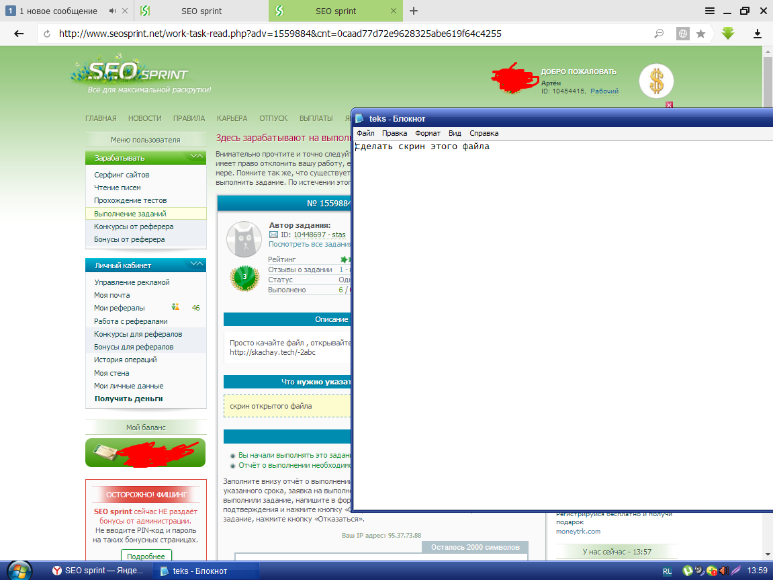This screenshot has width=773, height=580.
Task: Click the zoom magnifier icon in address bar
Action: click(659, 34)
